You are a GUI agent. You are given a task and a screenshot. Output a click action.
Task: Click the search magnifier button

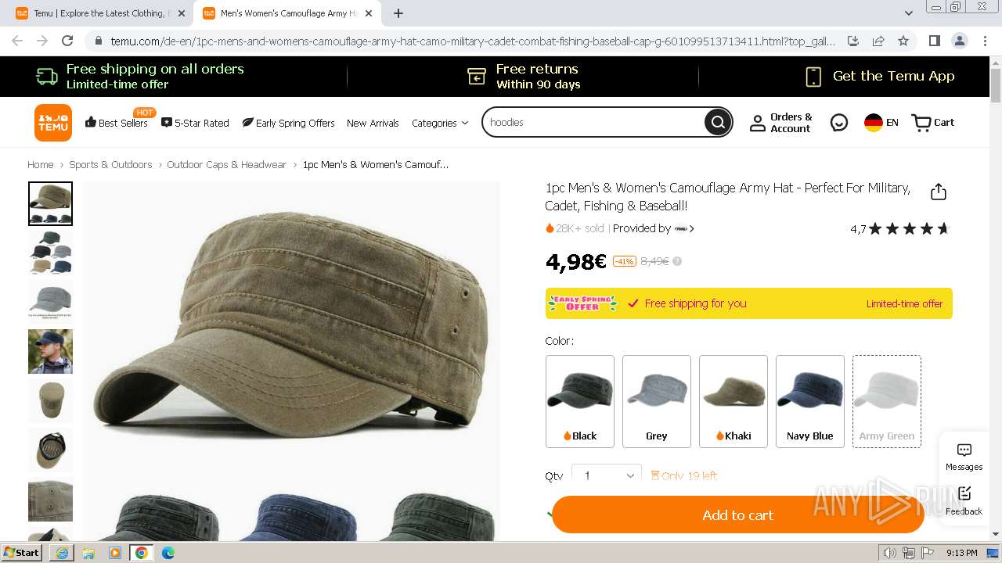[717, 122]
